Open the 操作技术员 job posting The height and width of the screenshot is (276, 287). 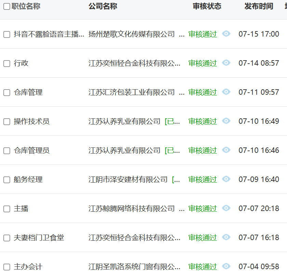coord(32,121)
